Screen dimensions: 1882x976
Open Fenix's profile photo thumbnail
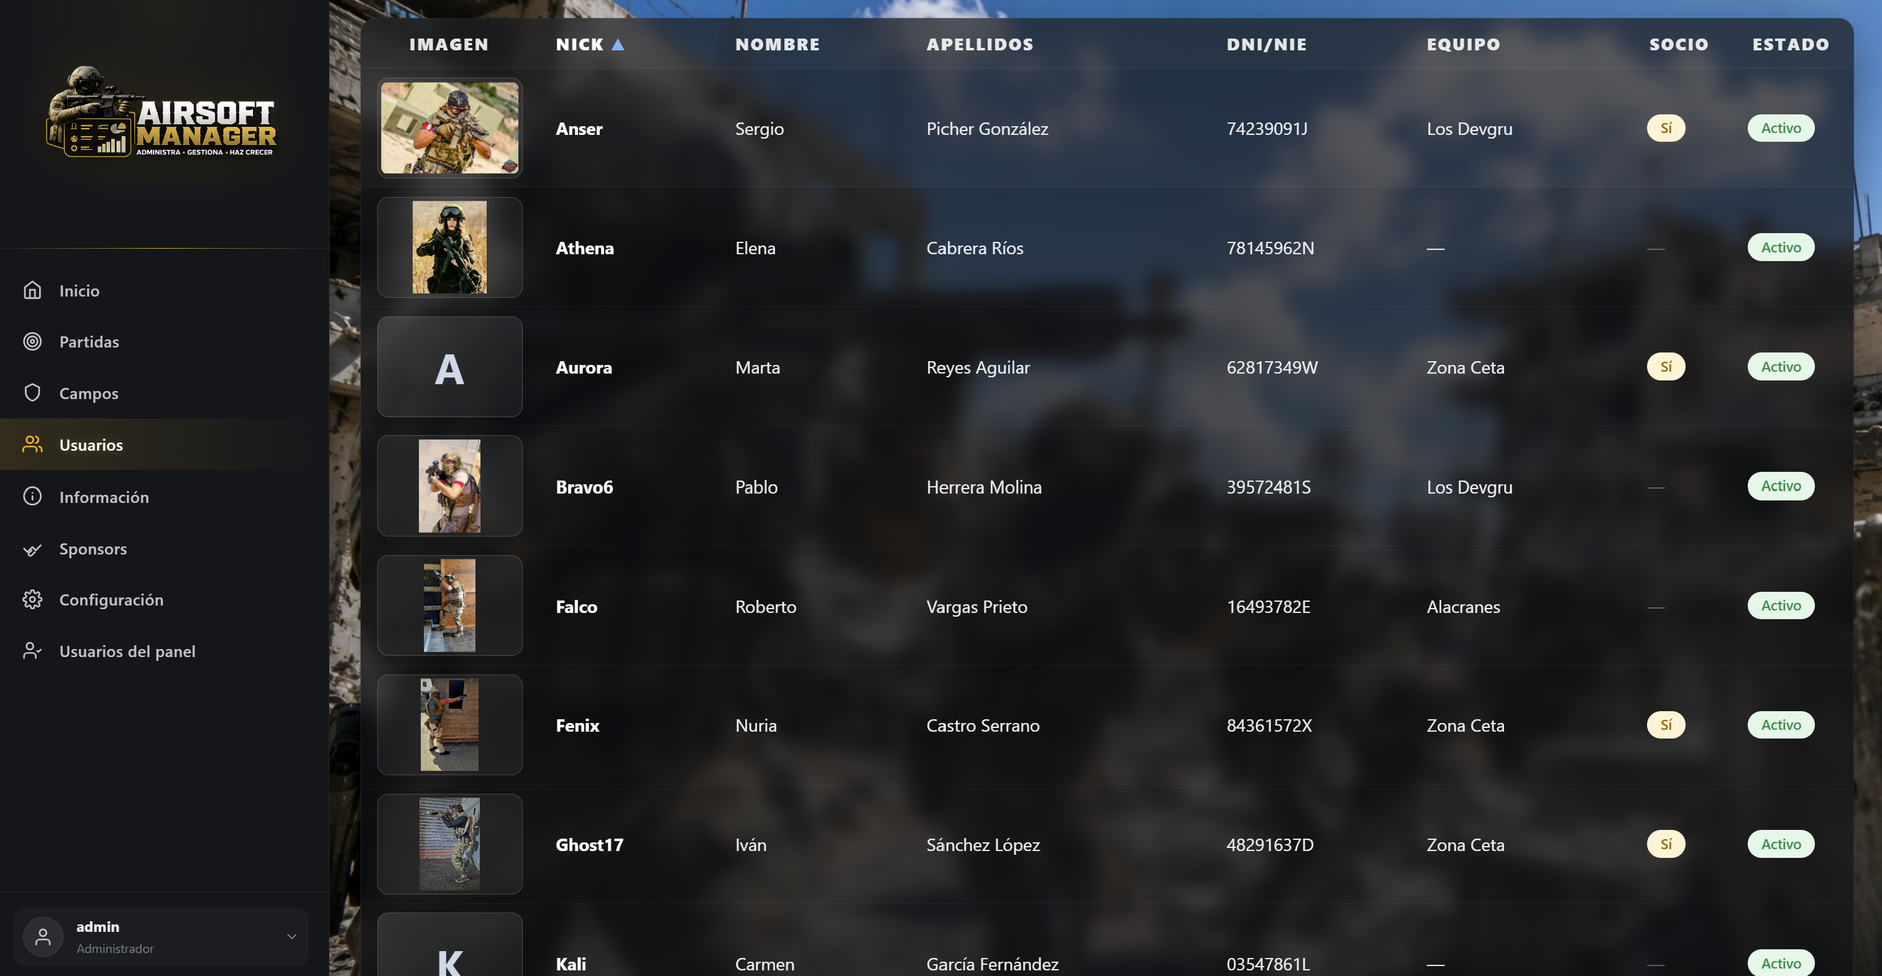coord(449,725)
